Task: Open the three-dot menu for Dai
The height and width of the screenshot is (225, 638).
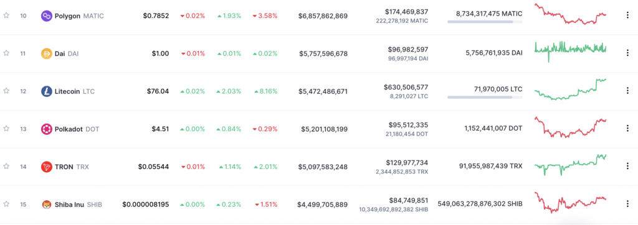Action: [627, 53]
